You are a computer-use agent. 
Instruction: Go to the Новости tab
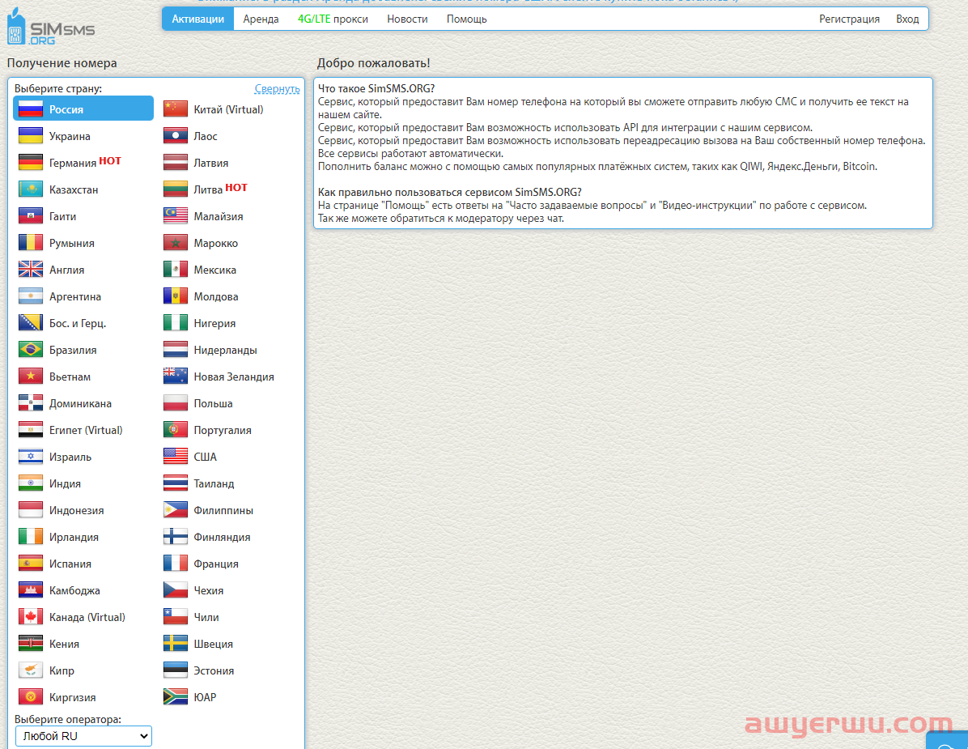(407, 19)
